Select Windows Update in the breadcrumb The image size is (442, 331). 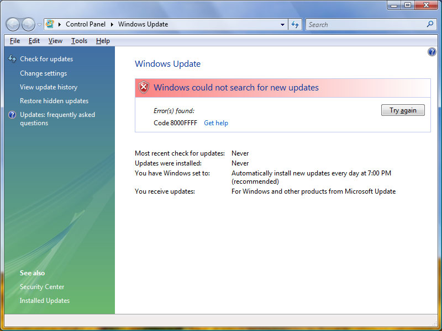pos(143,24)
